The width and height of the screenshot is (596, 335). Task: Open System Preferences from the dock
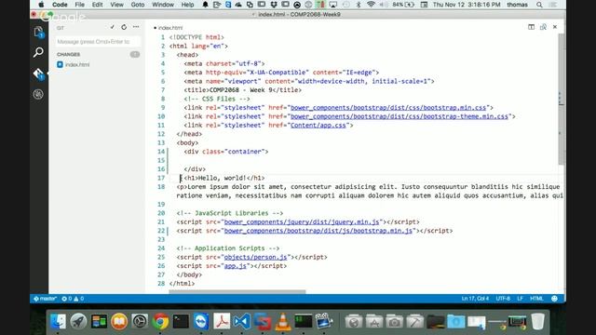pyautogui.click(x=140, y=321)
